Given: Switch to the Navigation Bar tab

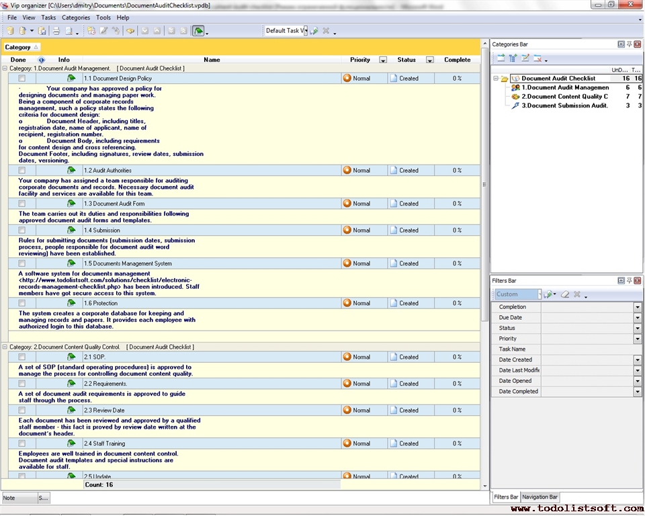Looking at the screenshot, I should [x=540, y=497].
